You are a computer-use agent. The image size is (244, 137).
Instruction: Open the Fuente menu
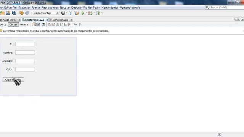coord(35,8)
